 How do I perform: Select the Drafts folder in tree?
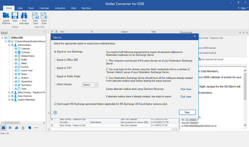(24, 59)
